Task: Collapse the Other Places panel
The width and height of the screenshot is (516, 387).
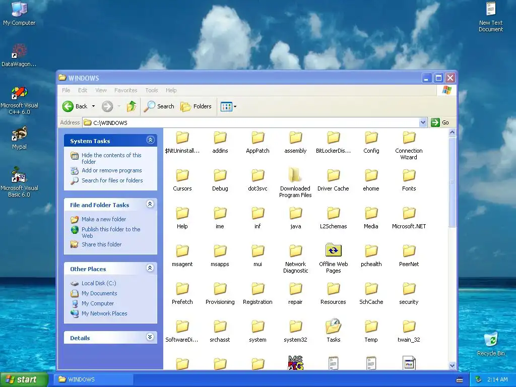Action: [x=150, y=268]
